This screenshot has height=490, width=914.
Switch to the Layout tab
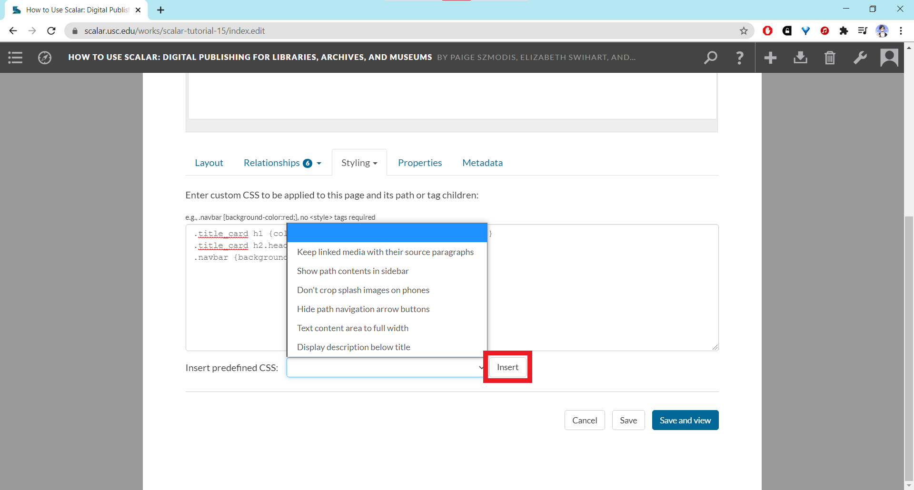(209, 163)
